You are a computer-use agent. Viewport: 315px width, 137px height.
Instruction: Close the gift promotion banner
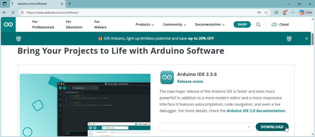coord(307,38)
